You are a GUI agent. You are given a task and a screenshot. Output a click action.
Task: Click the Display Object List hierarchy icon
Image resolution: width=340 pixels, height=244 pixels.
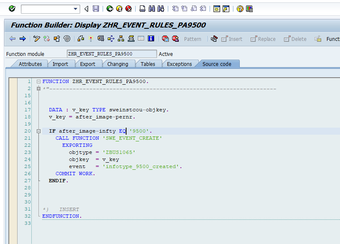pyautogui.click(x=121, y=39)
